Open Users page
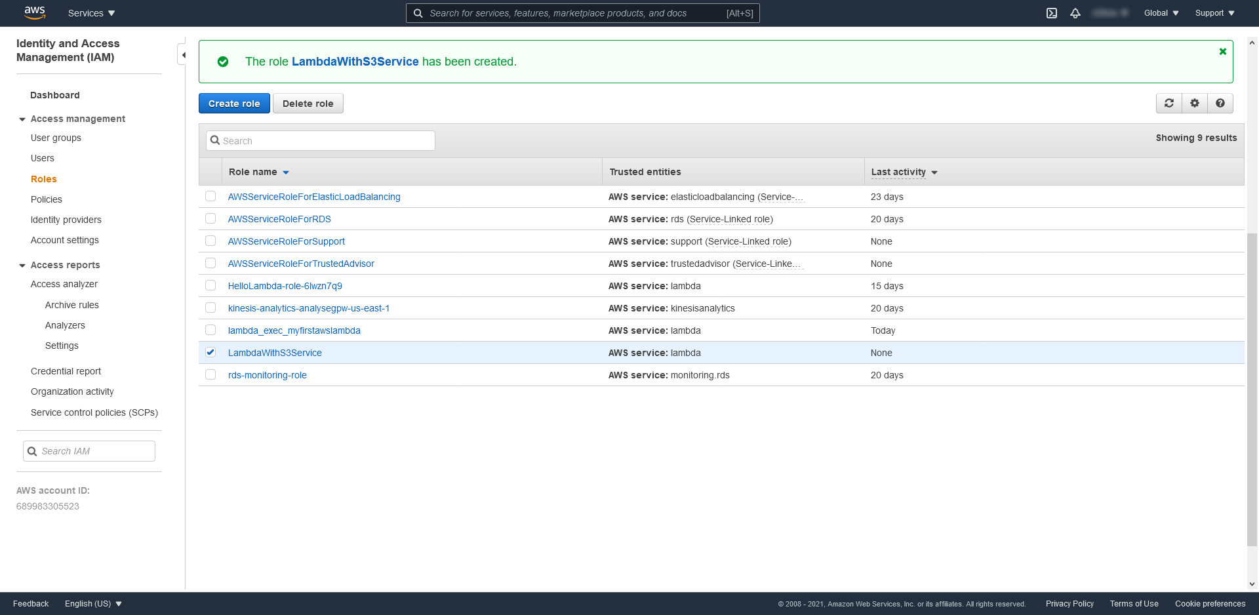 (43, 158)
